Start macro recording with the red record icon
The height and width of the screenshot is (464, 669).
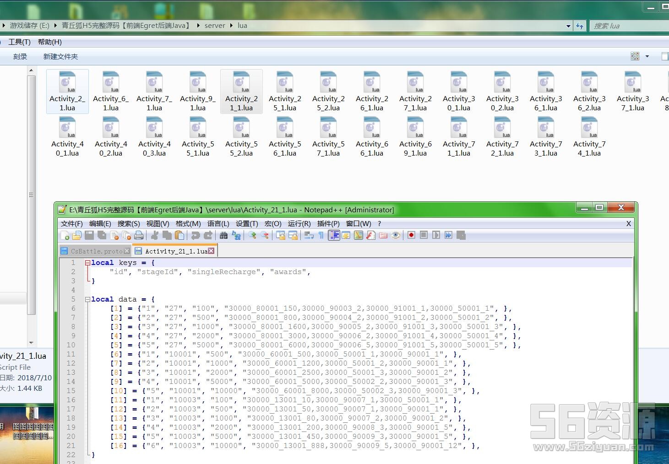pyautogui.click(x=411, y=235)
